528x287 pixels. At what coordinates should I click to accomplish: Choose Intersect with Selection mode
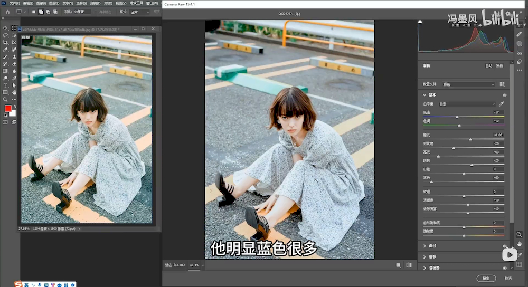click(x=55, y=12)
